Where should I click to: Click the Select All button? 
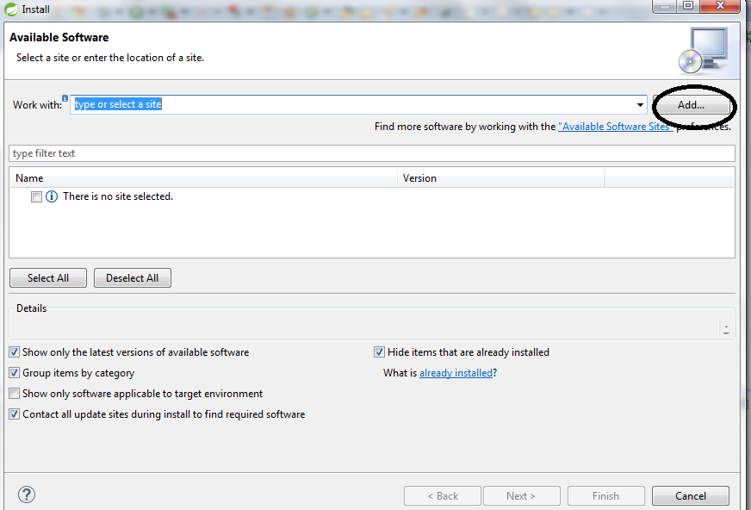click(x=47, y=277)
